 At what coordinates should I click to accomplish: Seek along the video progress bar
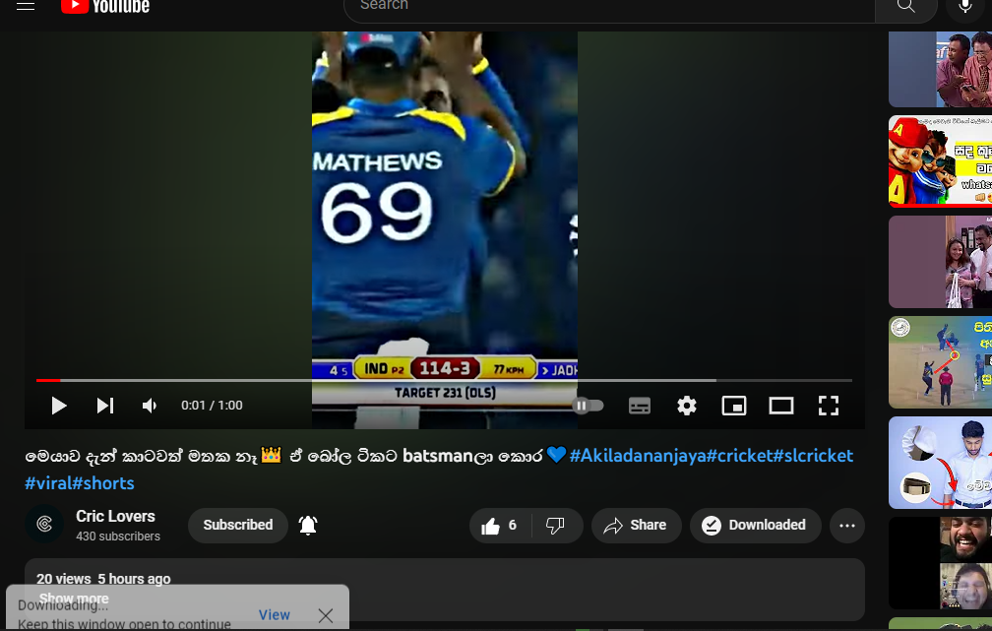pos(444,380)
